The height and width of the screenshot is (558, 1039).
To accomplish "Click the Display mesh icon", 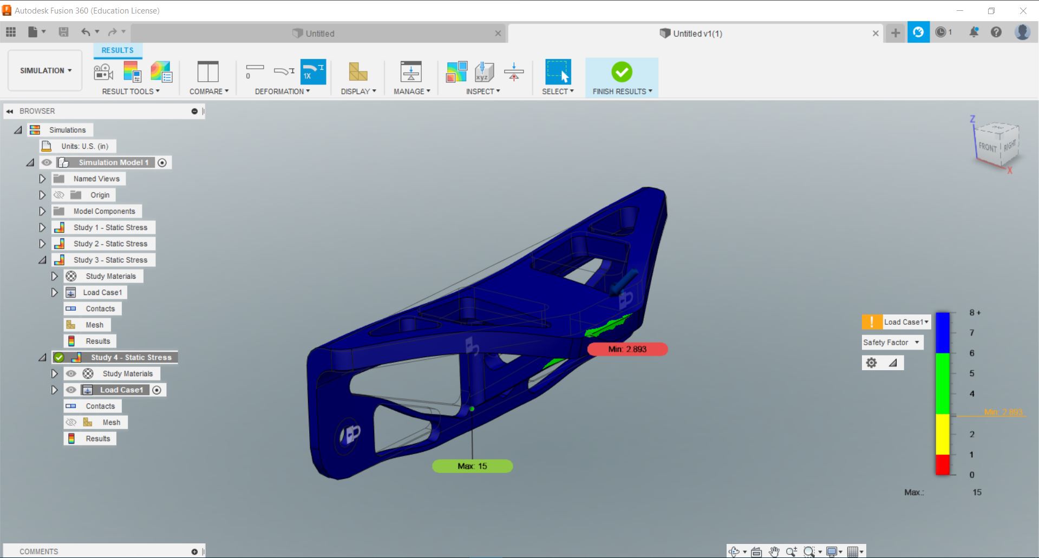I will 358,72.
